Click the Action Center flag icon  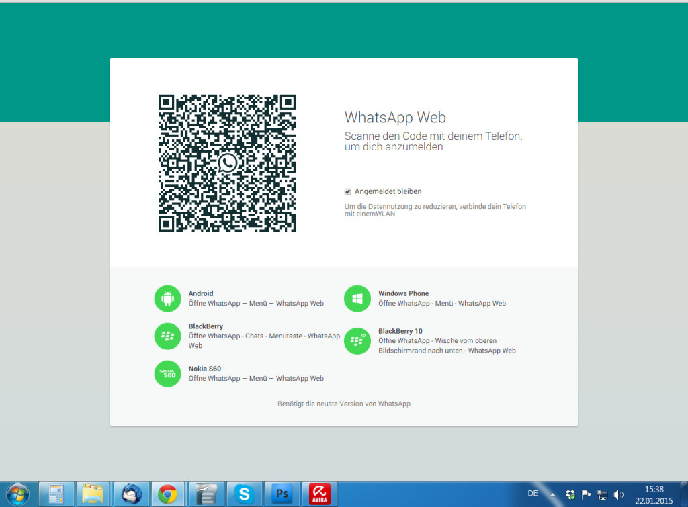pos(586,494)
